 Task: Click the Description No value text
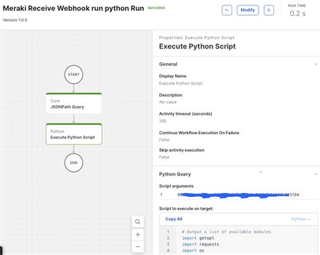pos(167,102)
